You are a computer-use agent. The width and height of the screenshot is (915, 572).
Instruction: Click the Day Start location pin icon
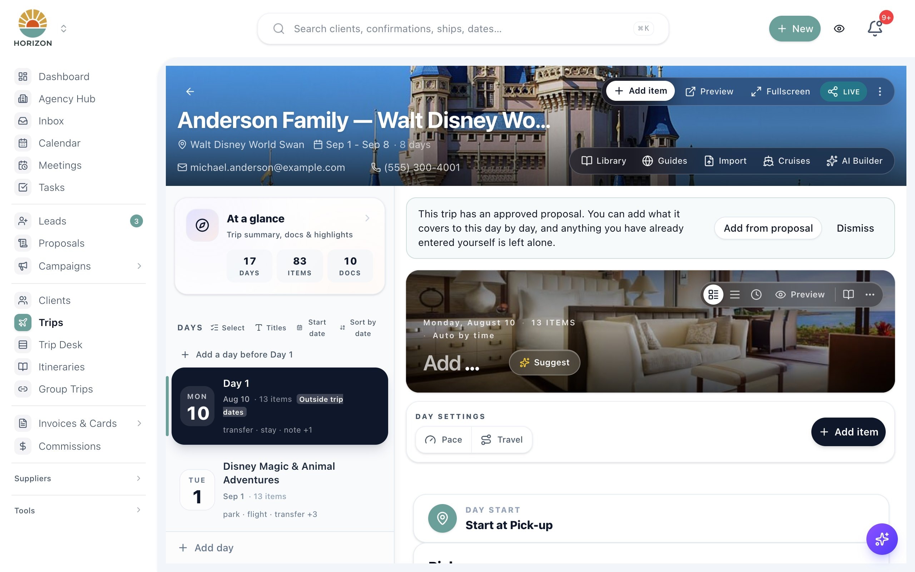442,518
